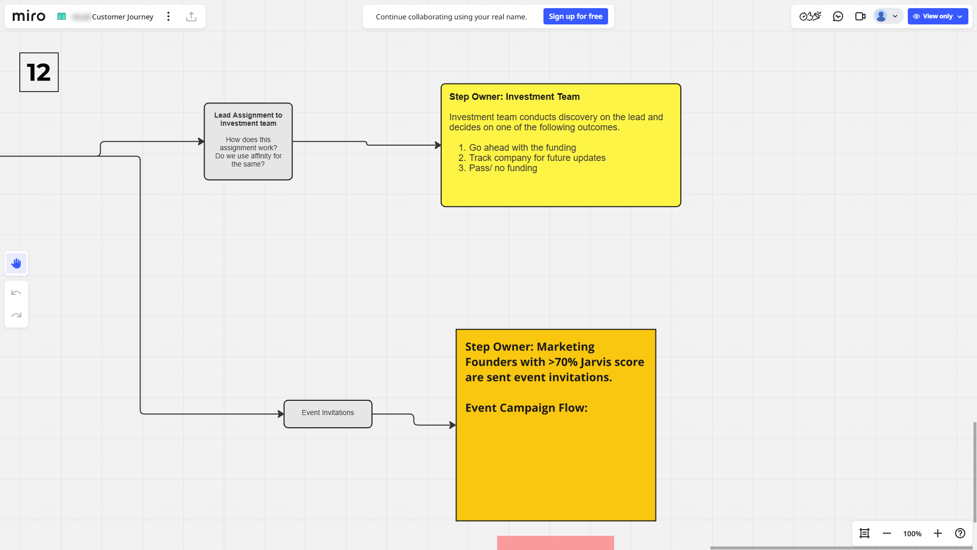Open the View only dropdown
The height and width of the screenshot is (550, 977).
click(938, 16)
